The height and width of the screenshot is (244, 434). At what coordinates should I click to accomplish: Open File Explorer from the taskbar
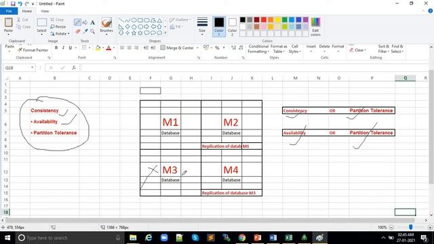pyautogui.click(x=133, y=238)
